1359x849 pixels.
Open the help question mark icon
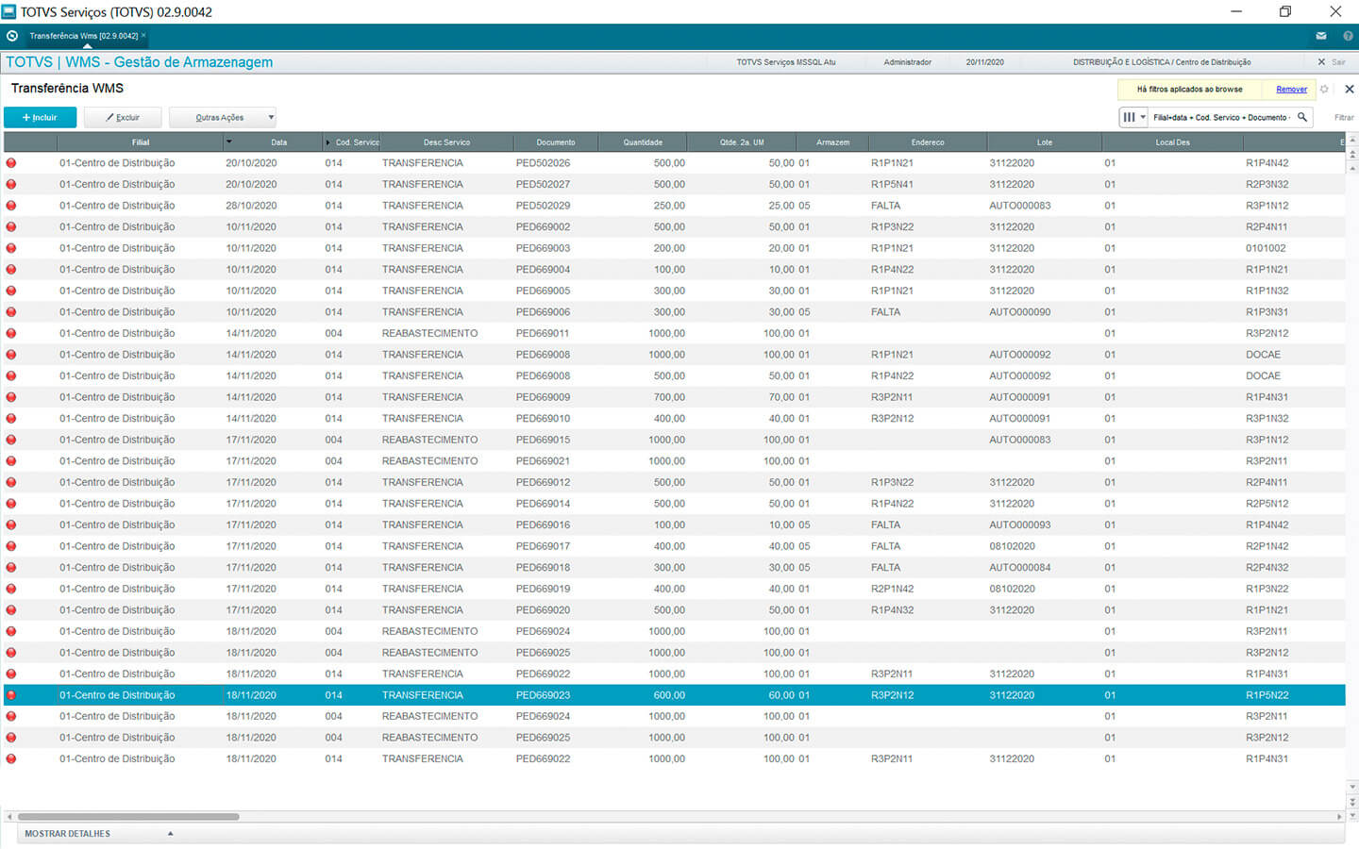tap(1348, 36)
